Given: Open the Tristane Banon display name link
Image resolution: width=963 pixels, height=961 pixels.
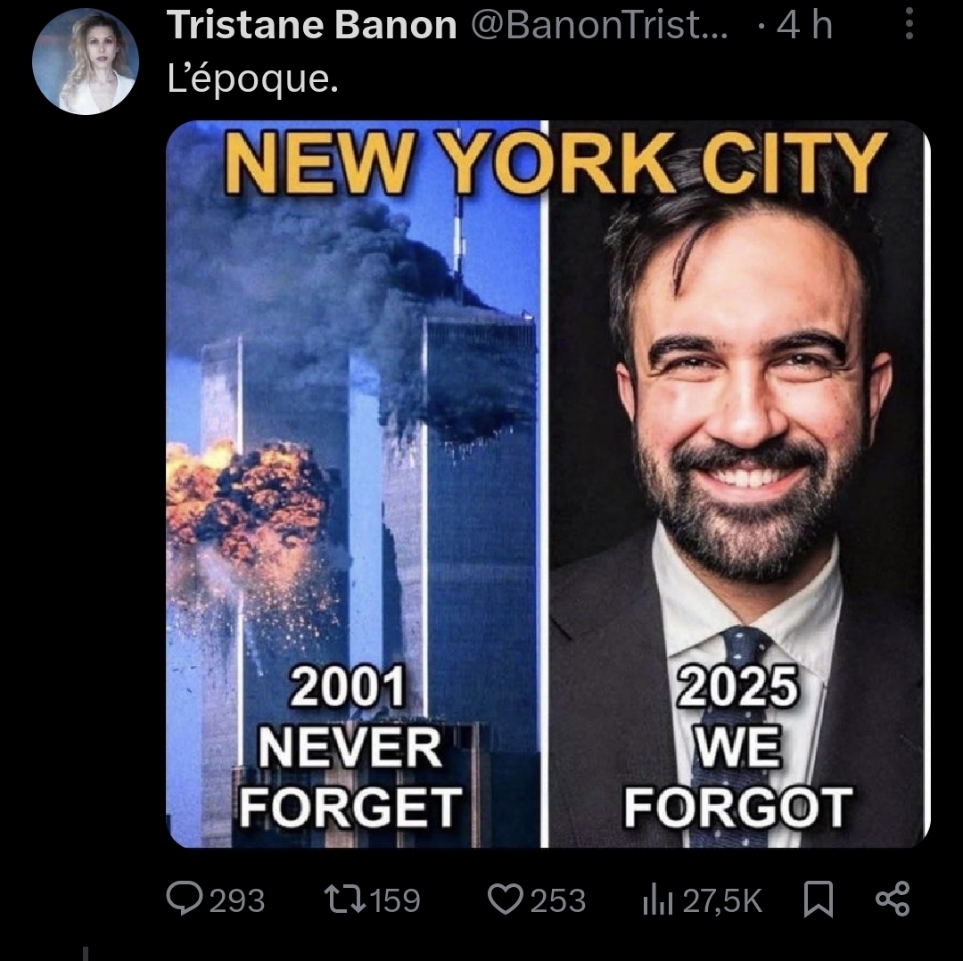Looking at the screenshot, I should (x=311, y=27).
